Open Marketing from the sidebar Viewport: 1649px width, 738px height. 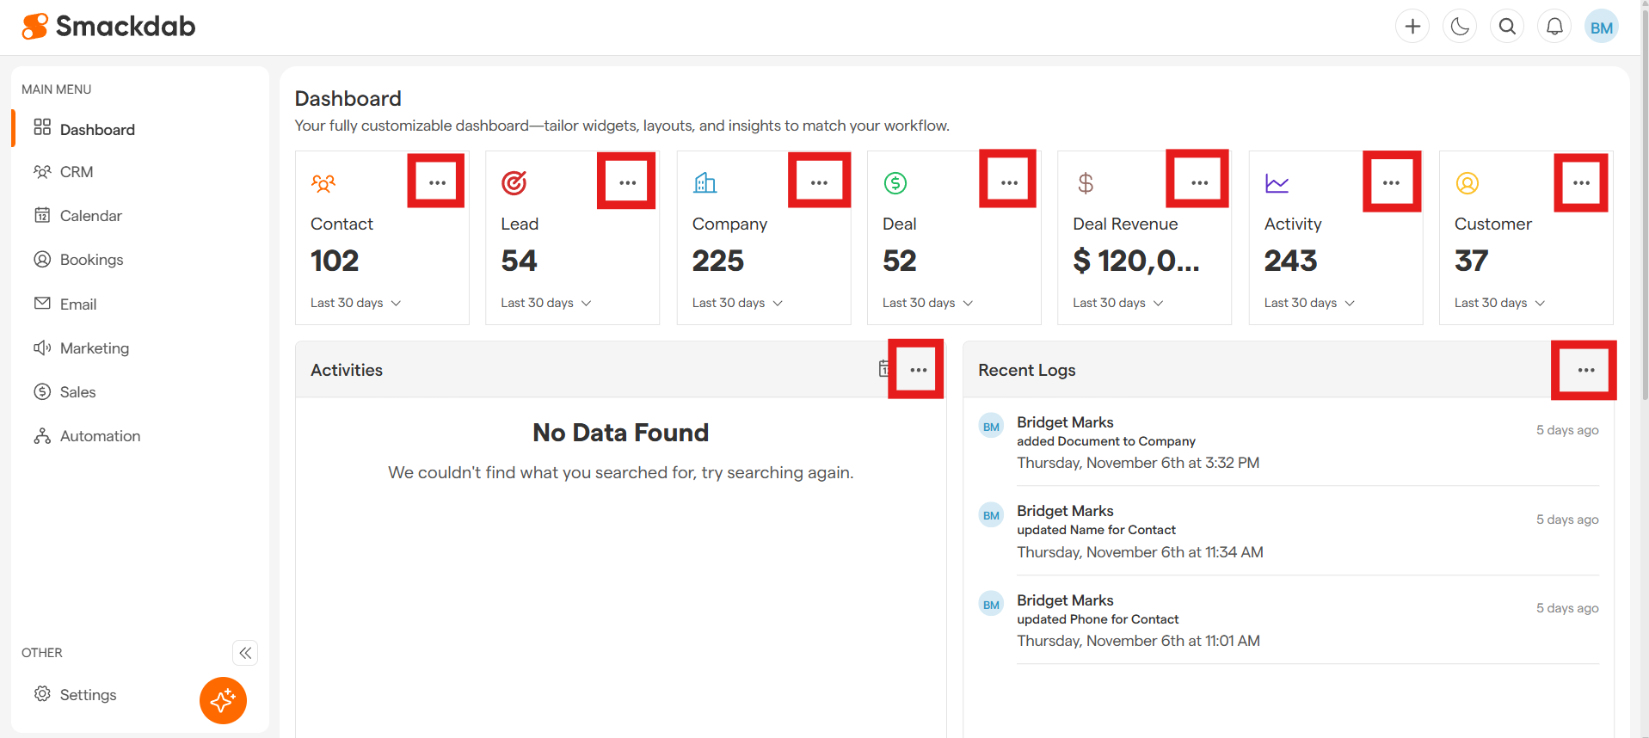click(94, 348)
